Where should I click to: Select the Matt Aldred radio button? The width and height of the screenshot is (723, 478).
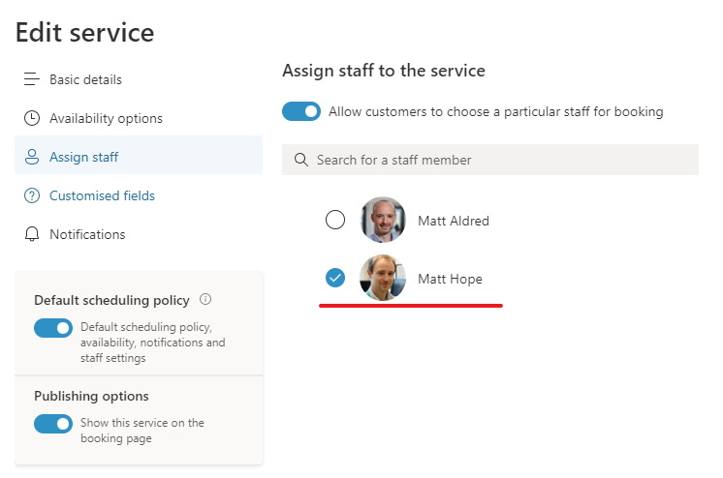(x=335, y=221)
